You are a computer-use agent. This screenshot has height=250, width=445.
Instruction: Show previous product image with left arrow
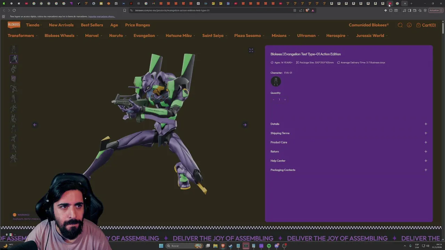tap(35, 125)
